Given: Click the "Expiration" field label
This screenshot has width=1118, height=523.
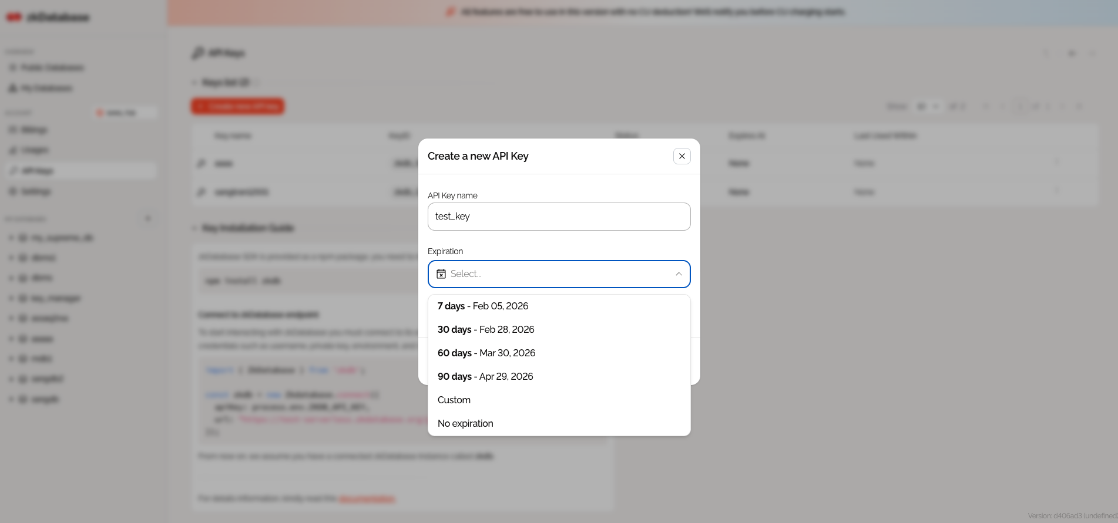Looking at the screenshot, I should pos(445,251).
